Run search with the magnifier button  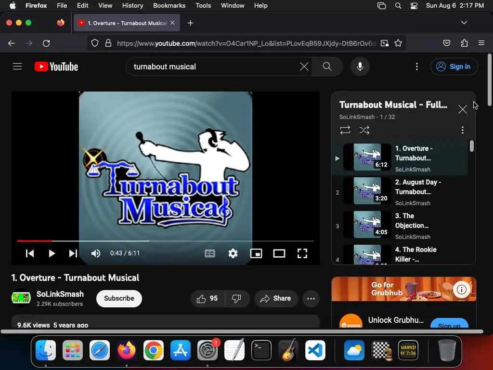[327, 66]
